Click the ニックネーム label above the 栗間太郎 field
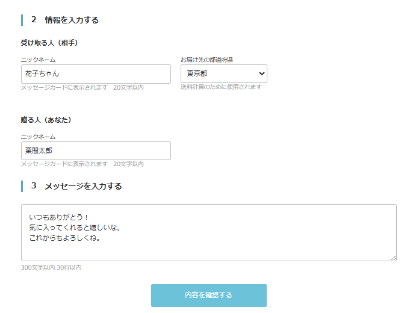 point(38,137)
